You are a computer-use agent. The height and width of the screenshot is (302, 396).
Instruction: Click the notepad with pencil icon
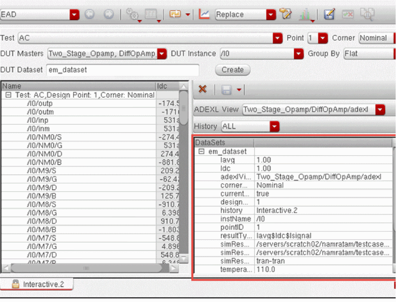(x=285, y=14)
